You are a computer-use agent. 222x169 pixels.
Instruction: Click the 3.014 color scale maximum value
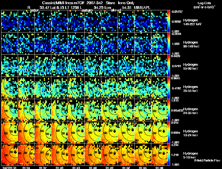[175, 123]
